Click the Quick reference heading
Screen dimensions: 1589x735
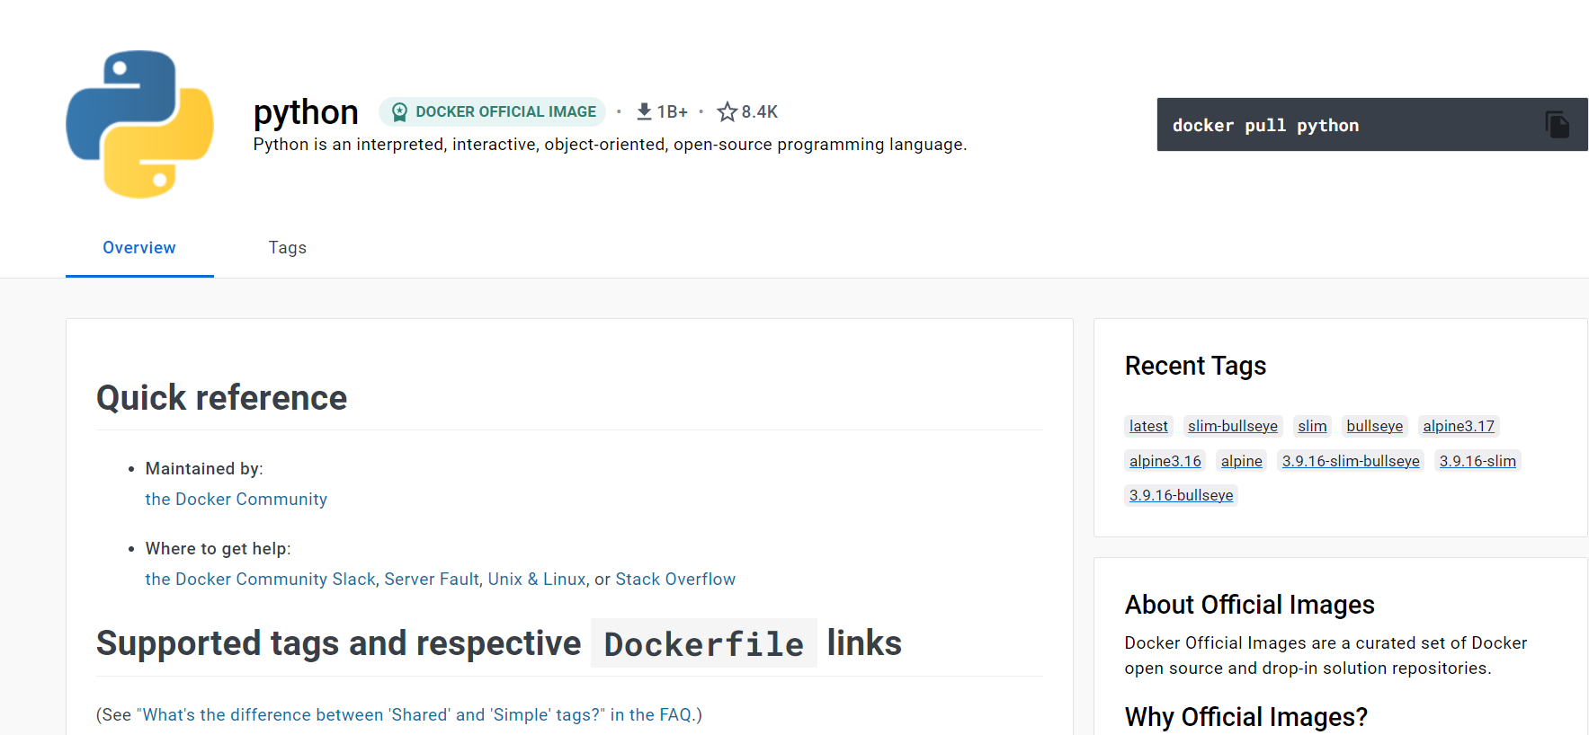(221, 398)
